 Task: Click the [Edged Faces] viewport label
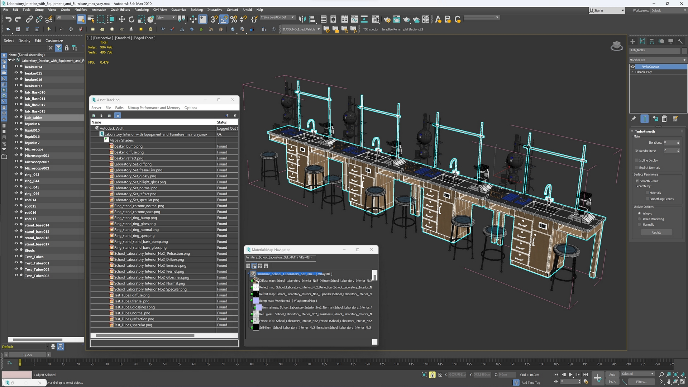(x=144, y=38)
